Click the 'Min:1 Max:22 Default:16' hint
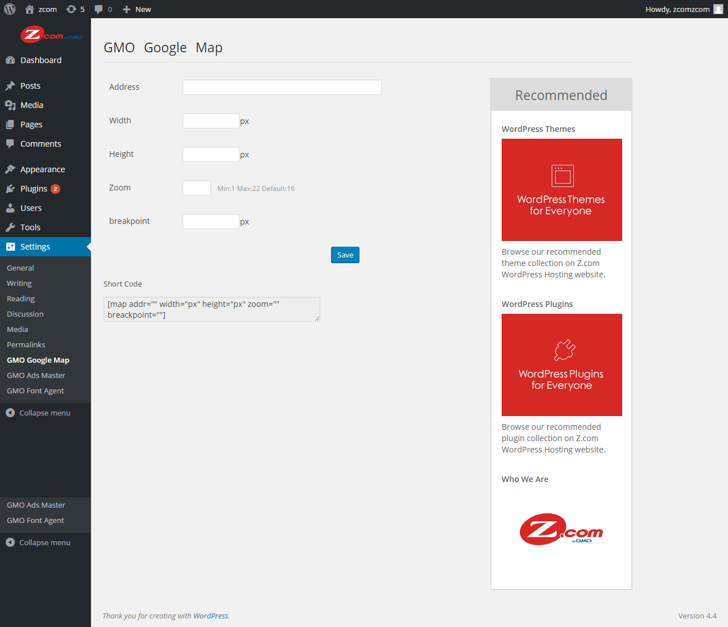This screenshot has width=728, height=627. click(256, 188)
